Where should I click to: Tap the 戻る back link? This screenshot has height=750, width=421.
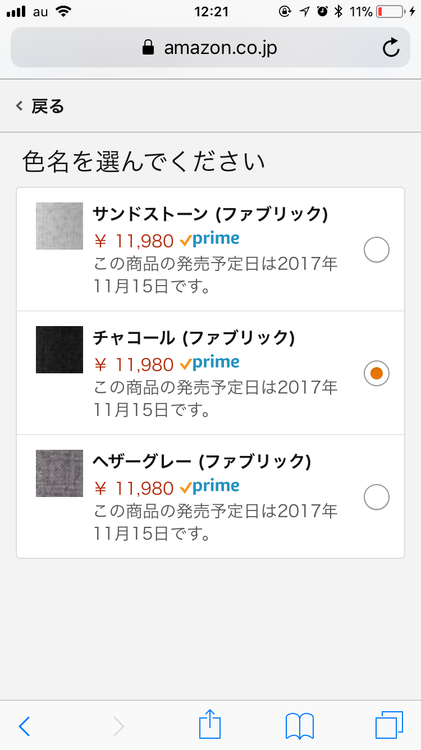[x=40, y=106]
